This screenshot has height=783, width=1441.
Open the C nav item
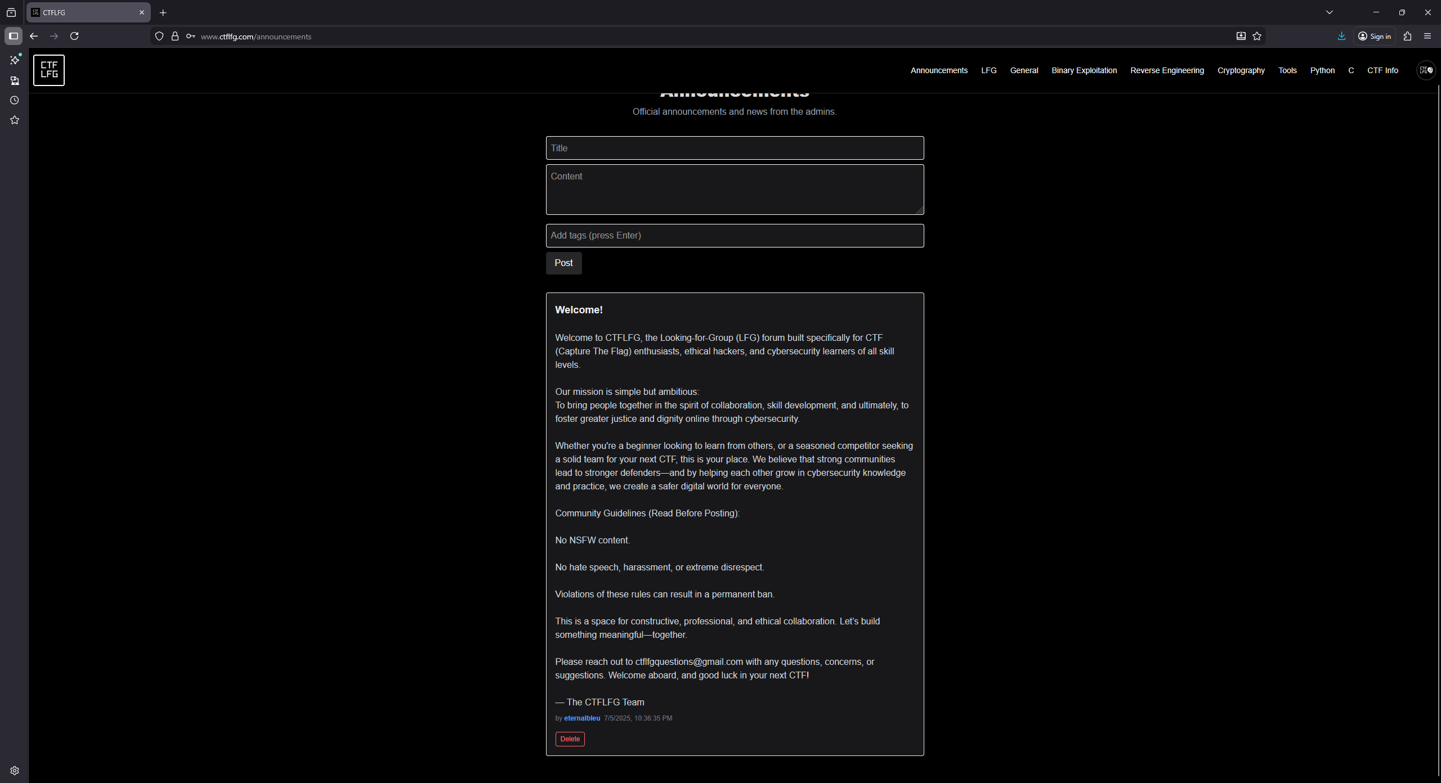coord(1351,70)
